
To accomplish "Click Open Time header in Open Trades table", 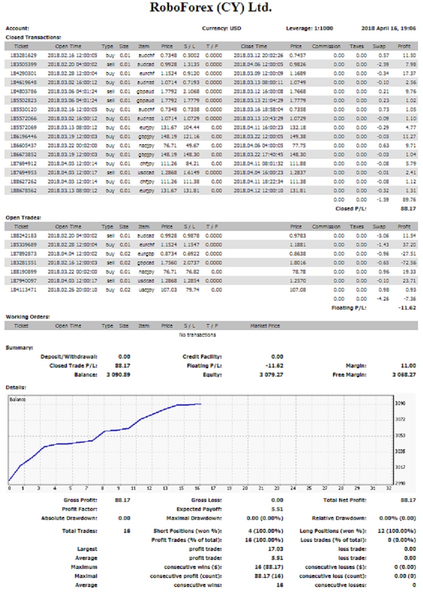I will (68, 226).
